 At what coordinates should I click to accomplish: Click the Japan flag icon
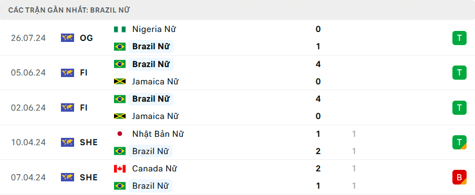click(120, 134)
